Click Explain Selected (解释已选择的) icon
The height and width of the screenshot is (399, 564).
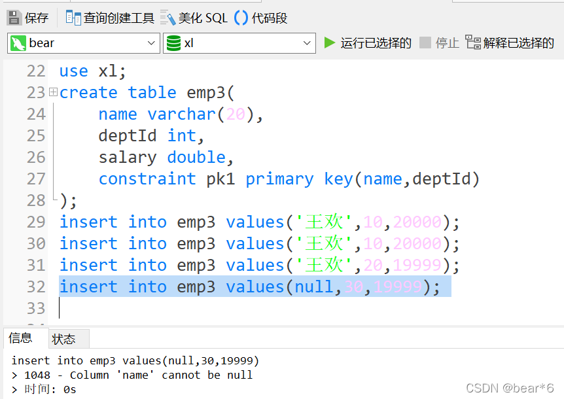[473, 42]
